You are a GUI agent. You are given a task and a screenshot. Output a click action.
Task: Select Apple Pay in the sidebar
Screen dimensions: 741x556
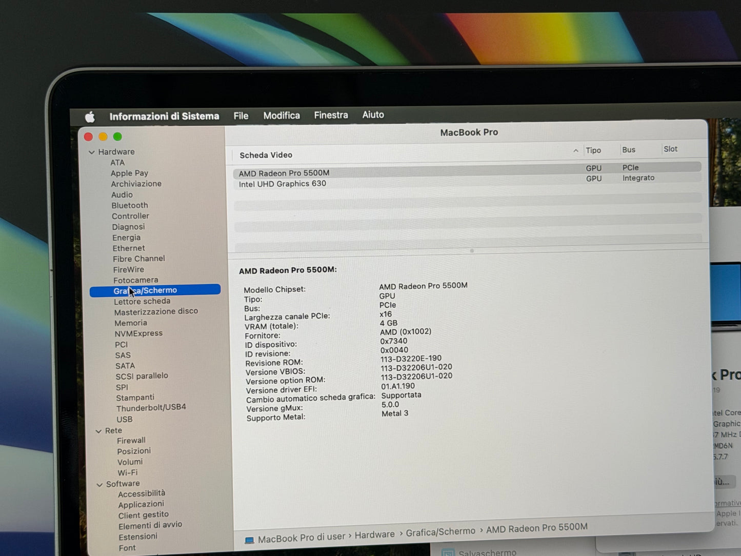(129, 173)
